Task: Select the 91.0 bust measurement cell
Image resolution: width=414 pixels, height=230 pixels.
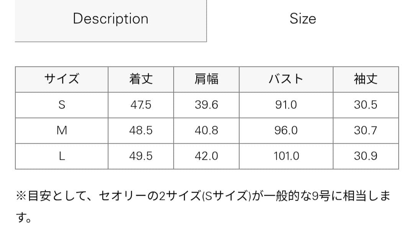Action: point(286,105)
